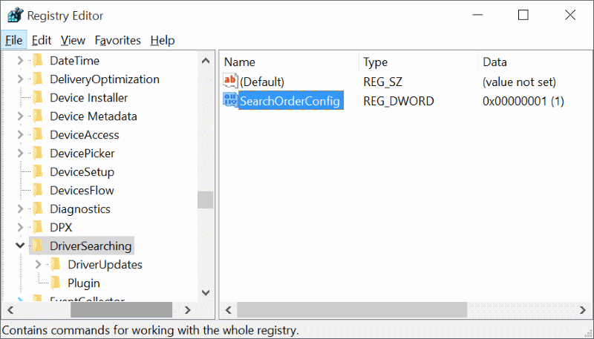Select the DPX key
Viewport: 594px width, 339px height.
pyautogui.click(x=61, y=228)
